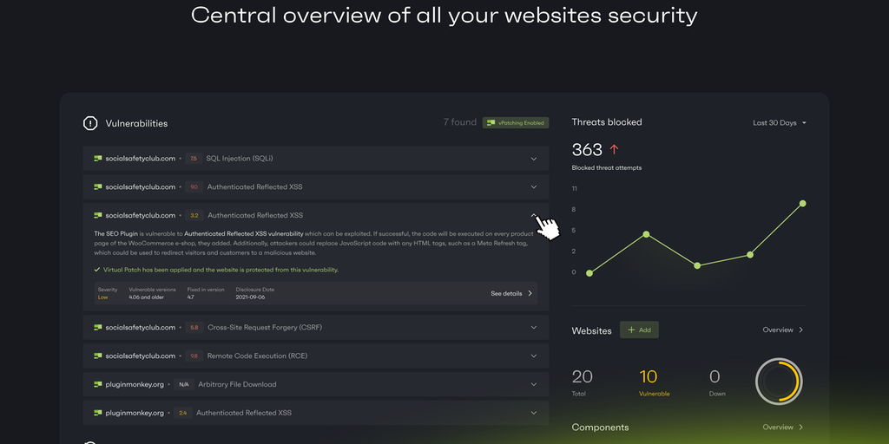
Task: Expand the Cross-Site Request Forgery row
Action: [534, 328]
